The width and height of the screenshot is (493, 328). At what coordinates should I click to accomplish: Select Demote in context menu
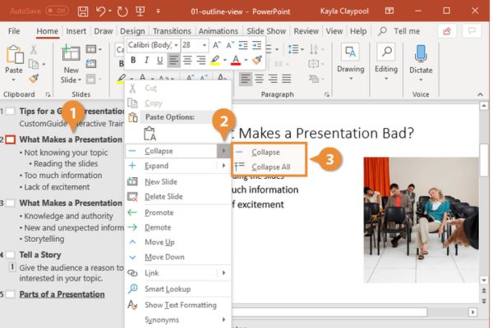click(178, 227)
